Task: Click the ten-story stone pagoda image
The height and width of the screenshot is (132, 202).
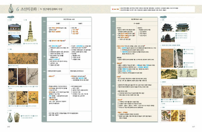Action: (x=30, y=31)
